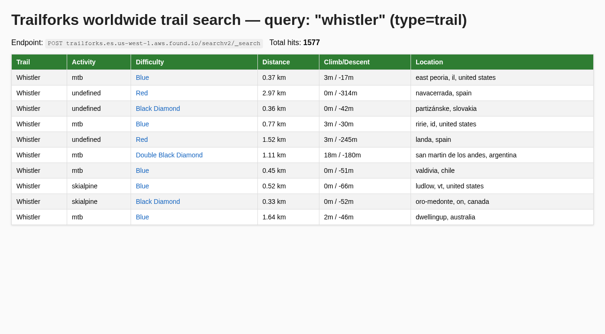Click the Climb/Descent column header
The height and width of the screenshot is (334, 605).
pos(365,62)
